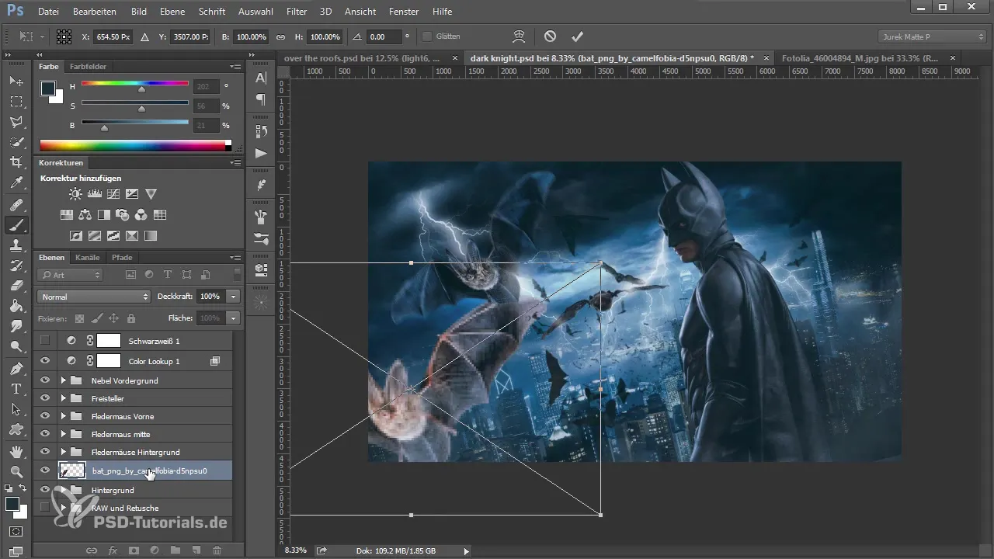Screen dimensions: 994x559
Task: Add a Curves adjustment
Action: tap(113, 194)
